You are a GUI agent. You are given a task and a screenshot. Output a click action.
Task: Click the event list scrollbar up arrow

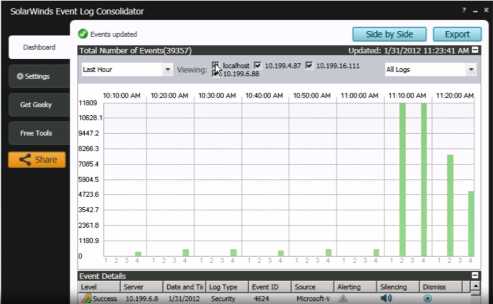tap(475, 286)
